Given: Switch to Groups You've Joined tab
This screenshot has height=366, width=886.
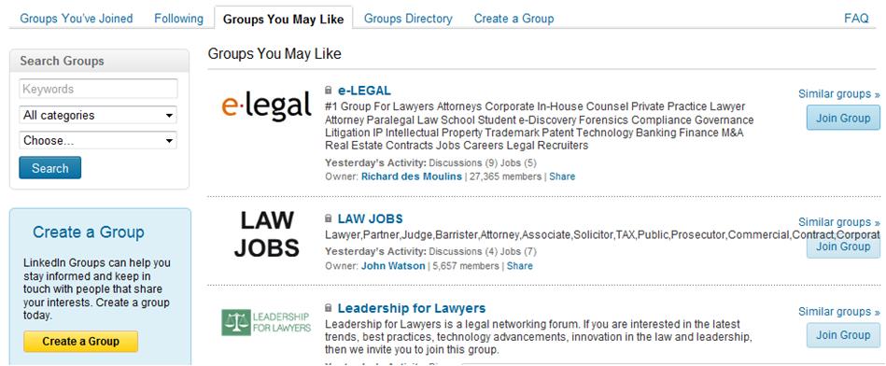Looking at the screenshot, I should click(x=77, y=19).
